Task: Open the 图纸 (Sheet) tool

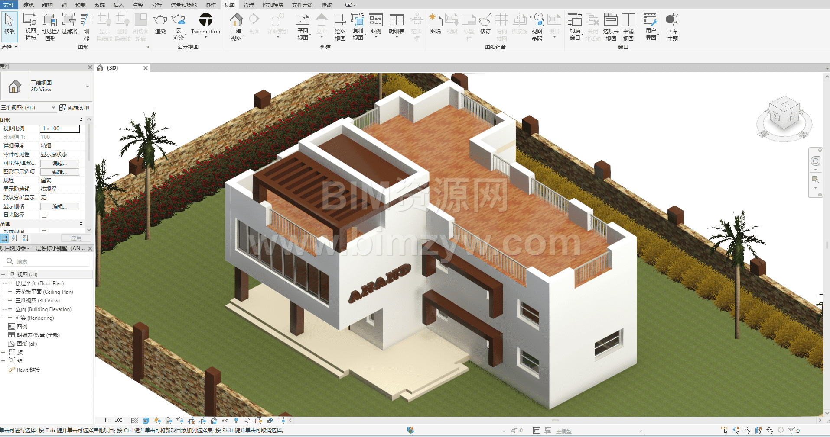Action: pyautogui.click(x=435, y=20)
